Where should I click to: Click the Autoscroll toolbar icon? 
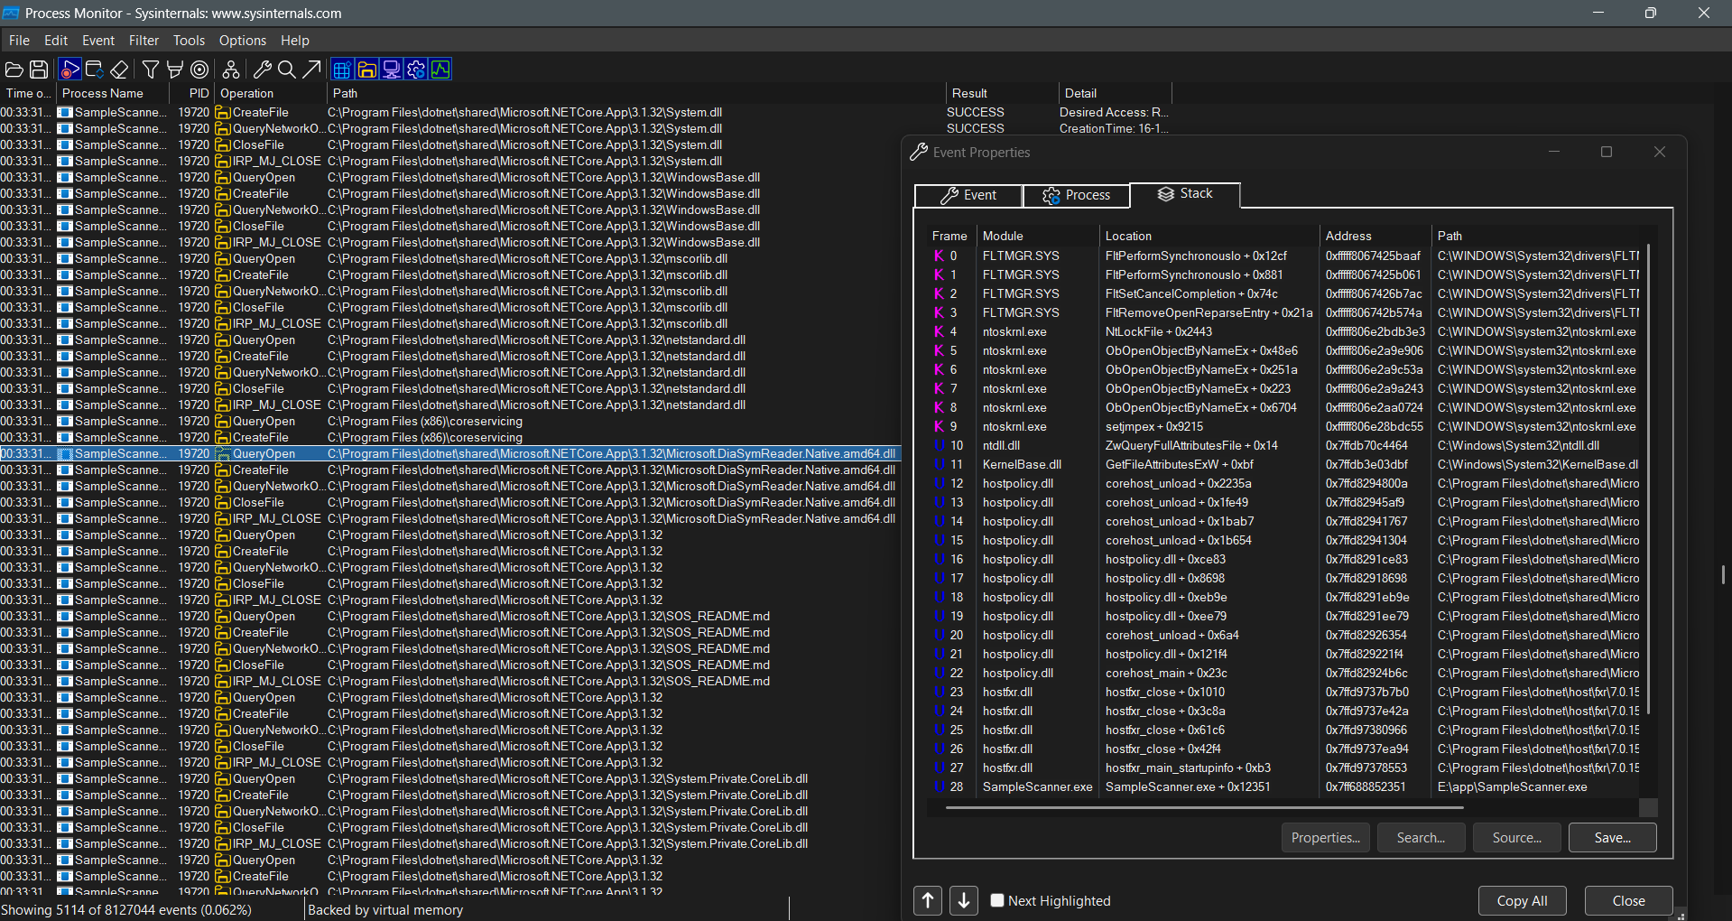point(94,70)
